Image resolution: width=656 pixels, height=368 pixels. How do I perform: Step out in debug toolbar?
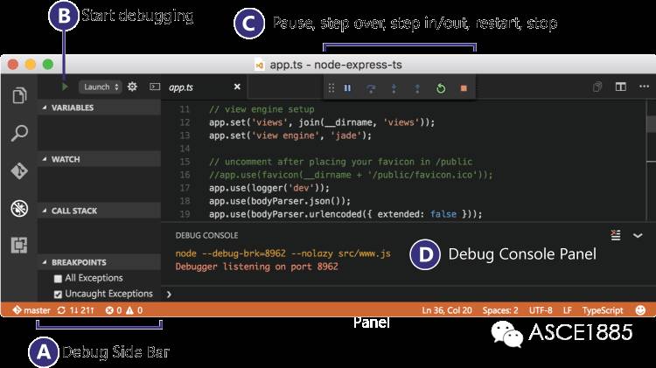(417, 88)
